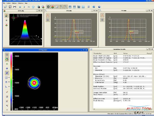Click the four-pane grid icon
The width and height of the screenshot is (154, 116).
point(6,78)
